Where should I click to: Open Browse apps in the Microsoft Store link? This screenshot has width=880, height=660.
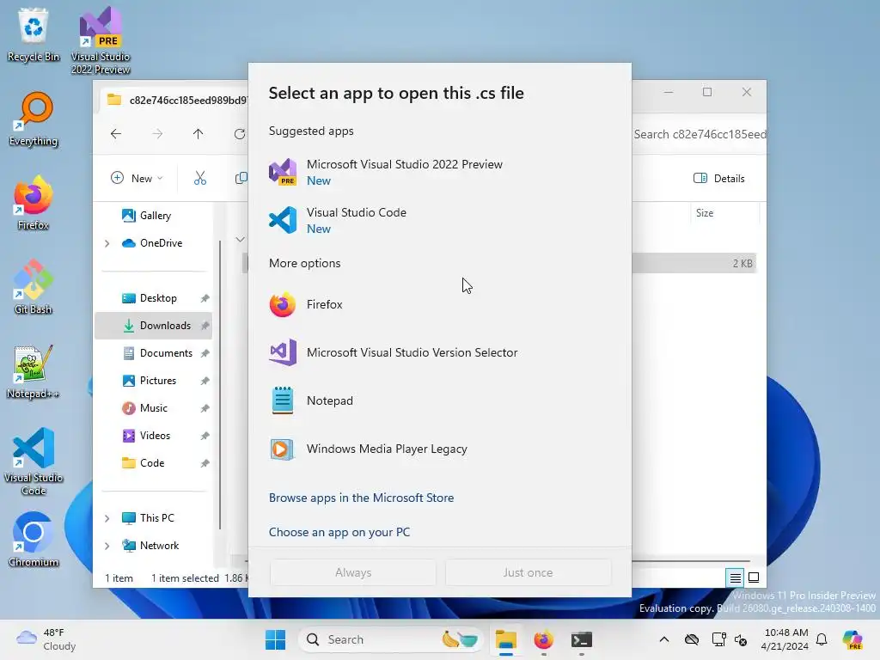point(361,498)
